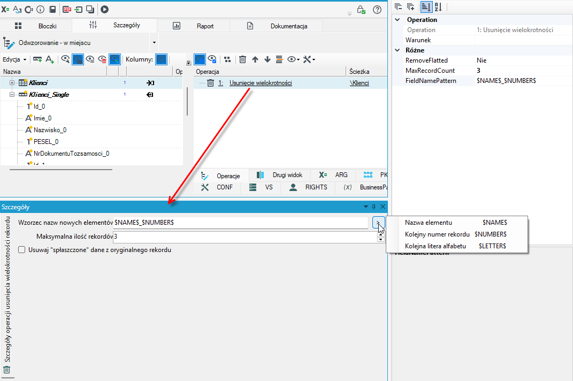The image size is (573, 381).
Task: Open help with the question mark icon
Action: point(377,10)
